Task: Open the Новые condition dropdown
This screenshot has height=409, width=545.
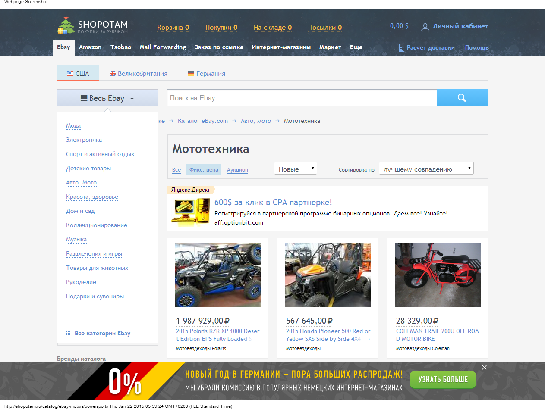Action: [296, 169]
